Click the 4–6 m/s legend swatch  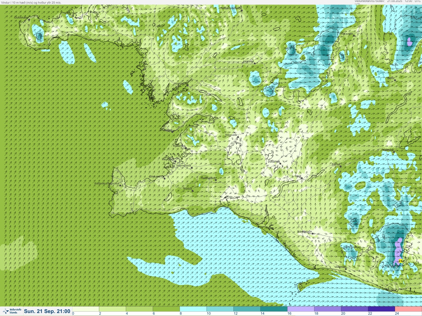[139, 309]
